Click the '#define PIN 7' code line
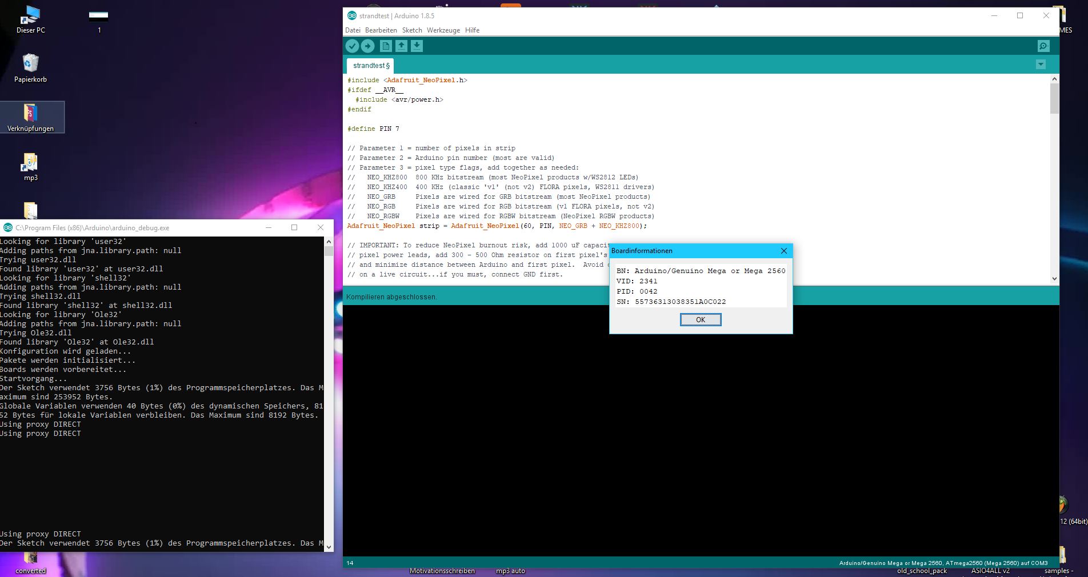This screenshot has height=577, width=1088. (x=373, y=129)
